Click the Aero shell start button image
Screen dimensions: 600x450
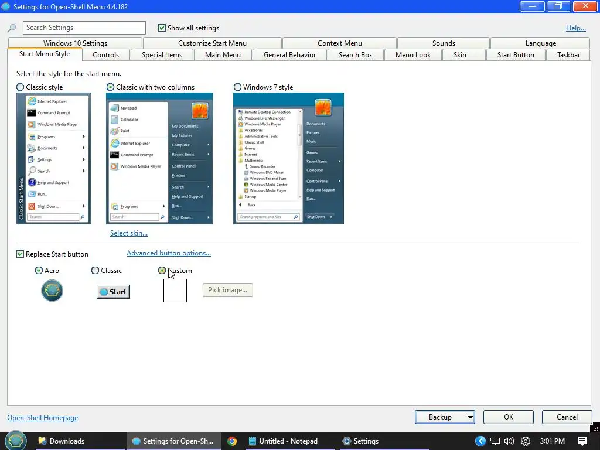tap(52, 291)
